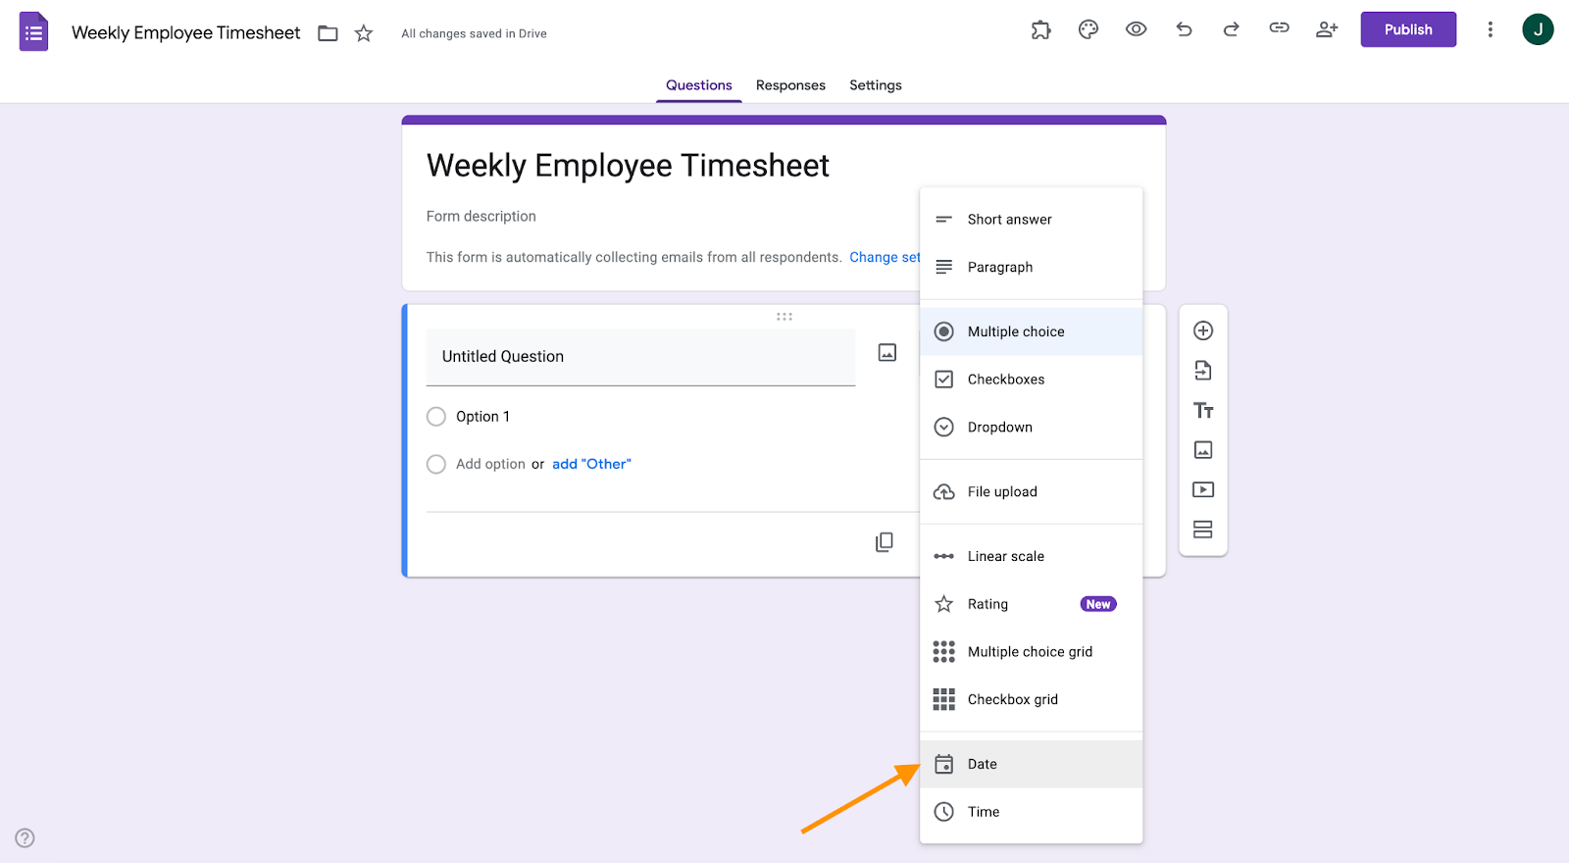Add an image from the sidebar
This screenshot has width=1569, height=863.
pyautogui.click(x=1203, y=450)
